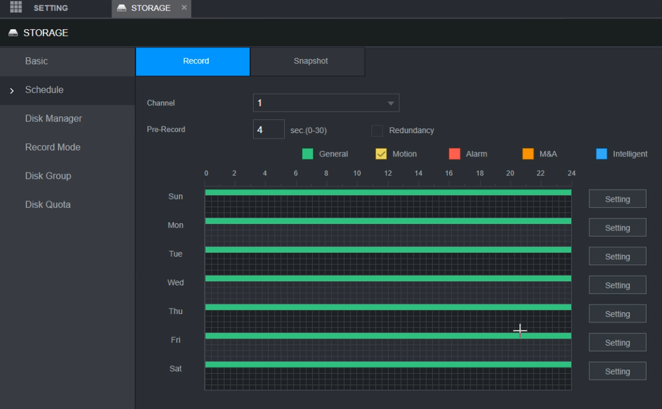Click the STORAGE header disk icon
This screenshot has height=409, width=662.
(13, 33)
